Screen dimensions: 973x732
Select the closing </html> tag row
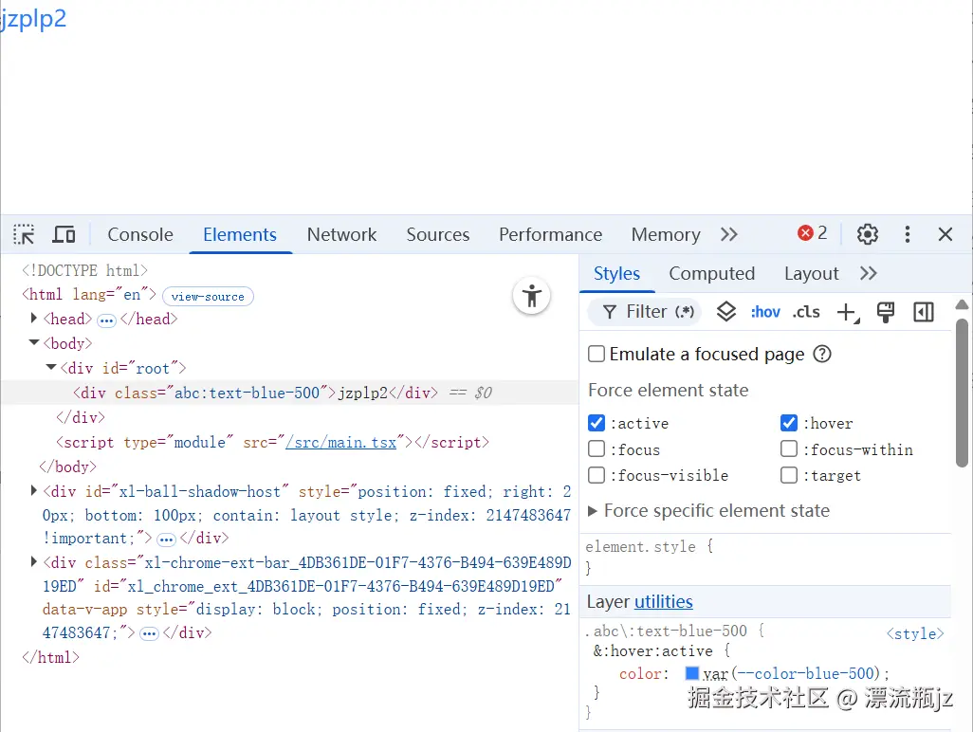50,657
